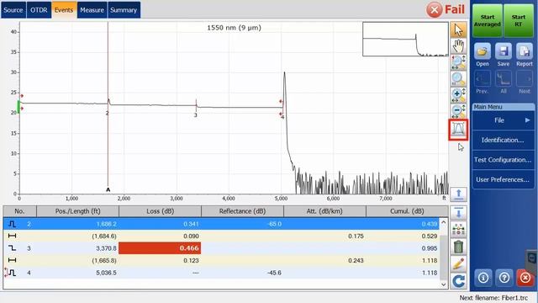538x303 pixels.
Task: Open the information (i) icon
Action: pos(483,277)
